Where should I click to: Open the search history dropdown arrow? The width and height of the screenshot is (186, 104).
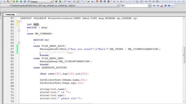tap(149, 5)
